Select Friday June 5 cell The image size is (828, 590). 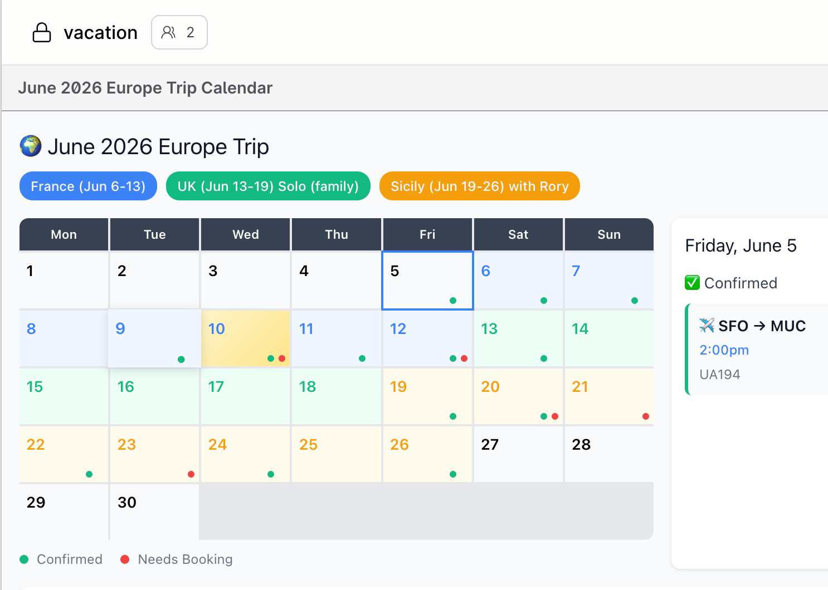427,281
